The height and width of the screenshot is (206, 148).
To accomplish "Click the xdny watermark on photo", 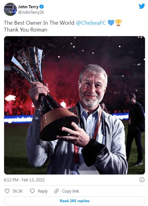I will coord(117,93).
